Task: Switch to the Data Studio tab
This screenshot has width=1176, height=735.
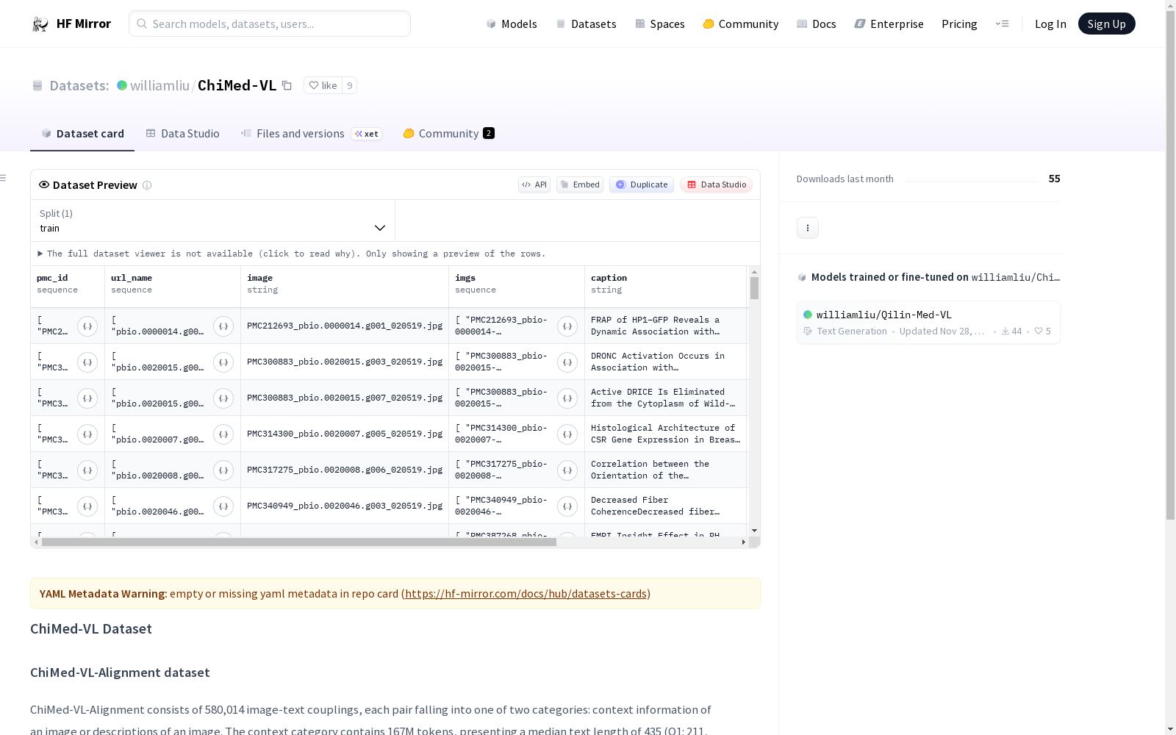Action: 183,134
